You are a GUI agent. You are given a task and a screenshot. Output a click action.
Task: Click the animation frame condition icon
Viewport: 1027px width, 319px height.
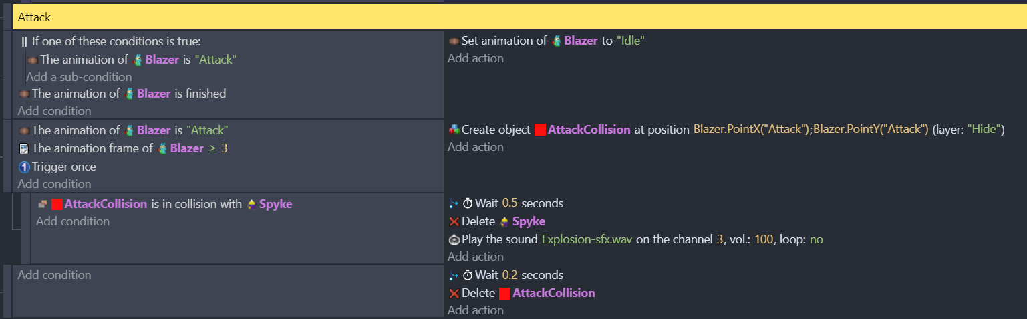pos(24,148)
